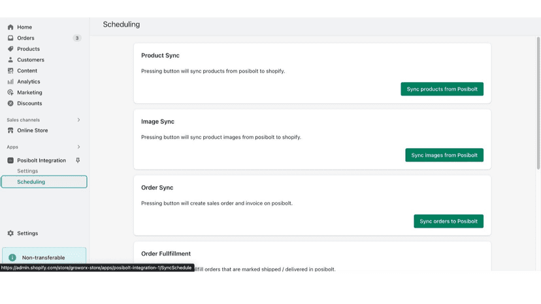Image resolution: width=541 pixels, height=304 pixels.
Task: Click Sync images from Posibolt button
Action: [444, 155]
